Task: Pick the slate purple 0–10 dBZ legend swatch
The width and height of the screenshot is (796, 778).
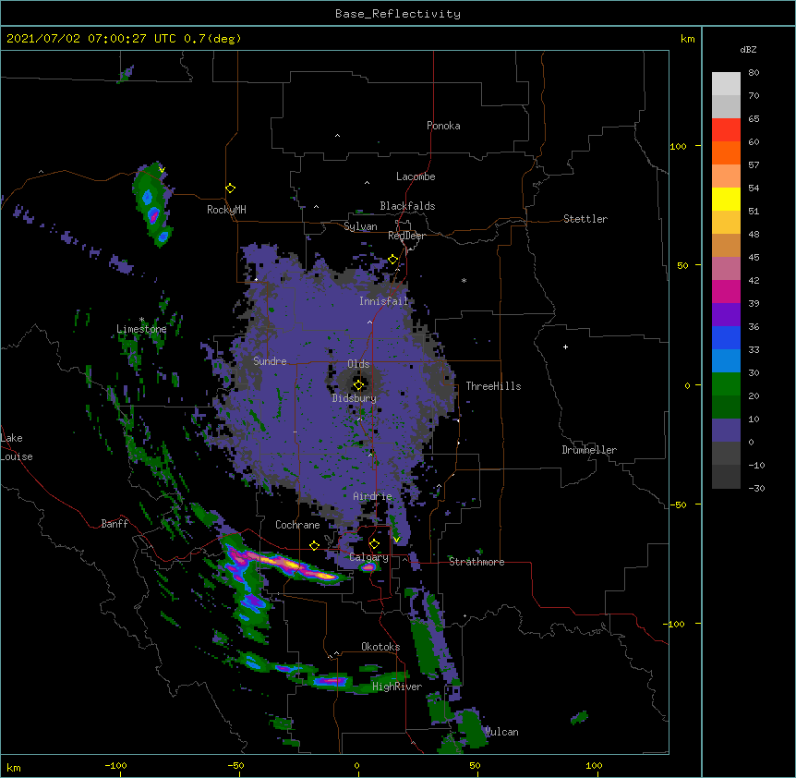Action: [726, 431]
